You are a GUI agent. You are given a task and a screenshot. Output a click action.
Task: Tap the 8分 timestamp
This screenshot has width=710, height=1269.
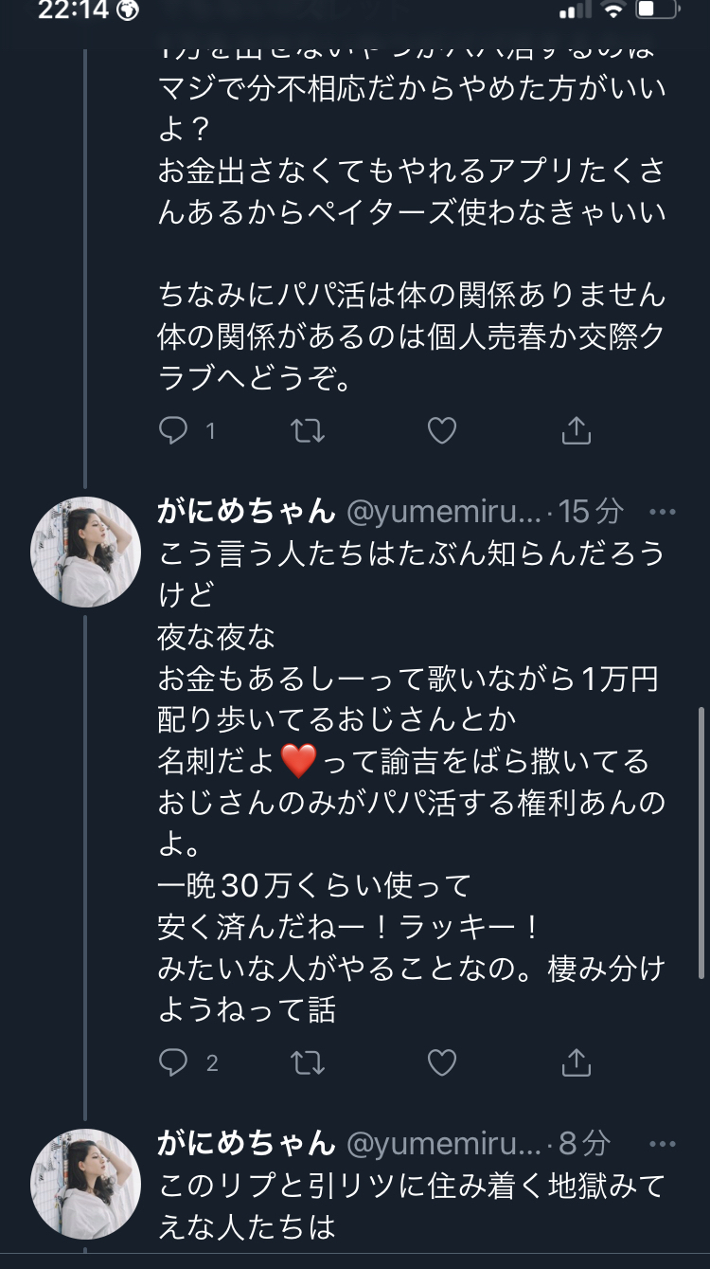[x=584, y=1144]
